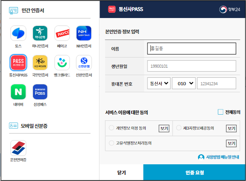View 개인정보 이용 동의 details via 보기
The width and height of the screenshot is (246, 181).
tap(164, 128)
